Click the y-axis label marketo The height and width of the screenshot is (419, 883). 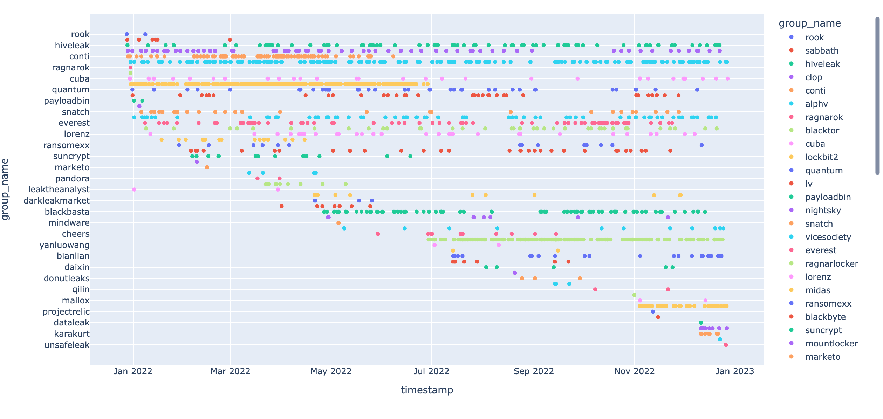[x=72, y=167]
